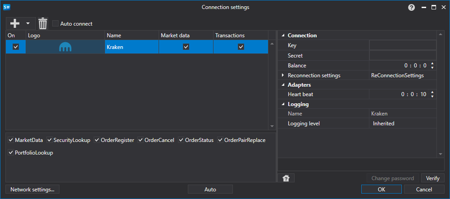Open the Logging level Inherited dropdown

tap(403, 124)
